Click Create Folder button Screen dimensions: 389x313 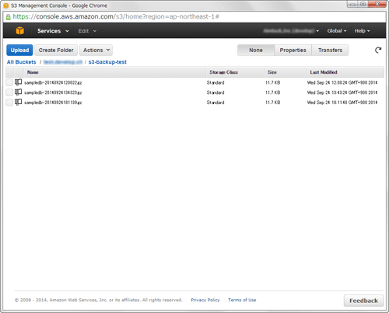pos(56,50)
